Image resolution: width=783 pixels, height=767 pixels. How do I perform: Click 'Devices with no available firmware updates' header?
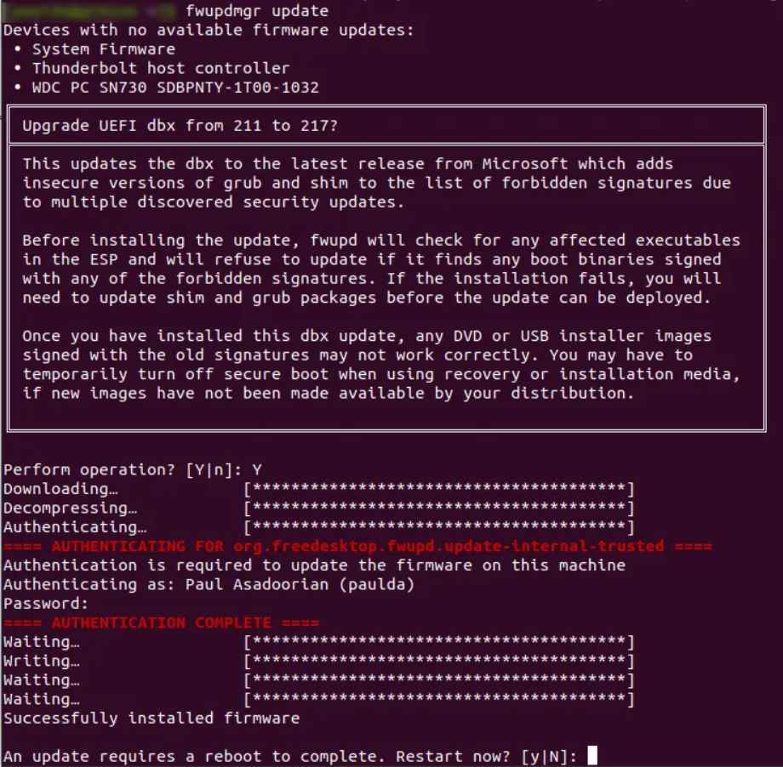pos(209,30)
